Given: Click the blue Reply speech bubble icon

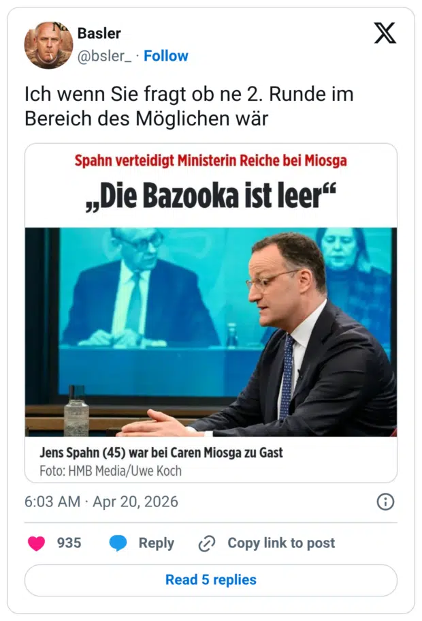Looking at the screenshot, I should tap(119, 543).
